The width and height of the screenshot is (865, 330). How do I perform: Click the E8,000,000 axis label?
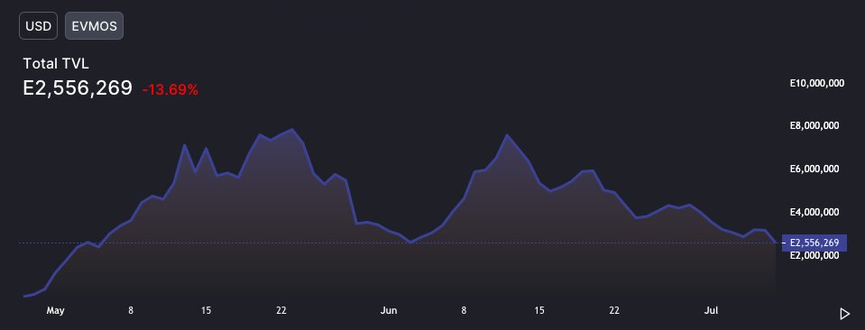(814, 126)
